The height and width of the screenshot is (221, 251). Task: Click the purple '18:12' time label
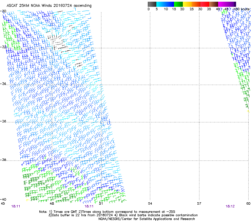[x=230, y=206]
